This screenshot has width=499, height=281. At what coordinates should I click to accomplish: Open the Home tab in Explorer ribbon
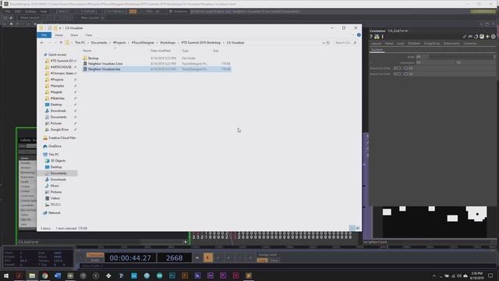point(58,35)
